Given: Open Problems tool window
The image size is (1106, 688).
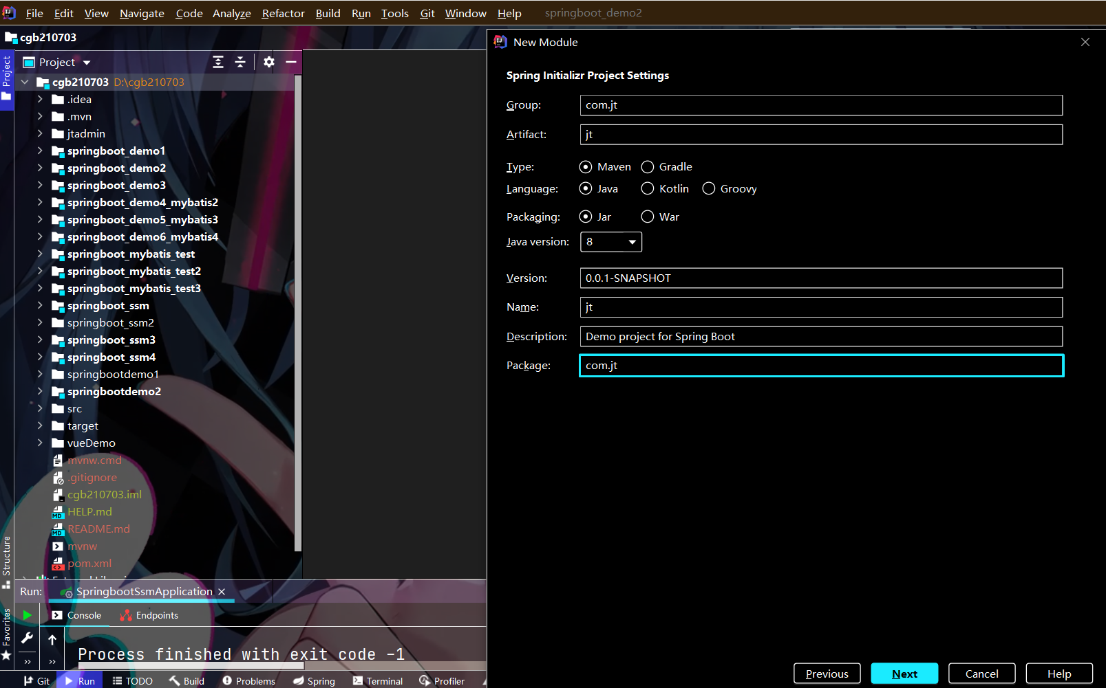Looking at the screenshot, I should click(x=248, y=681).
